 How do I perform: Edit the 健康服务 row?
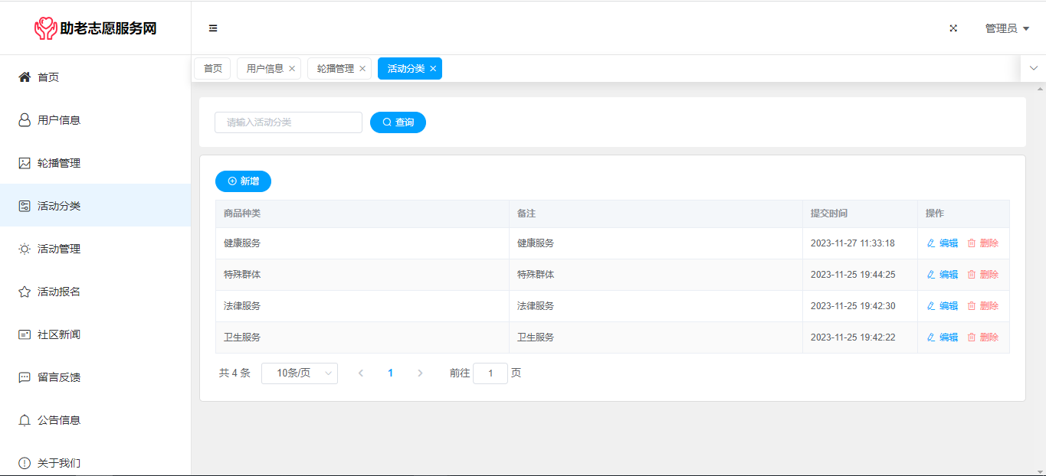click(943, 243)
